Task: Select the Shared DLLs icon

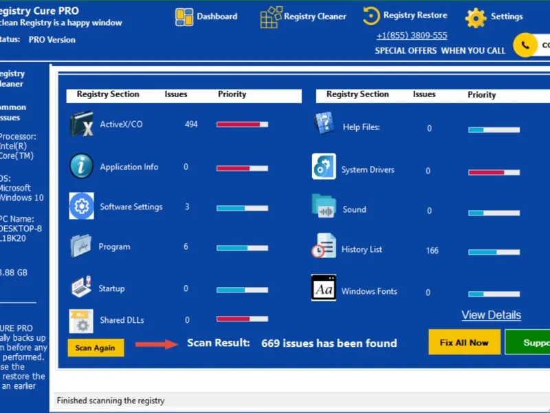Action: [81, 321]
